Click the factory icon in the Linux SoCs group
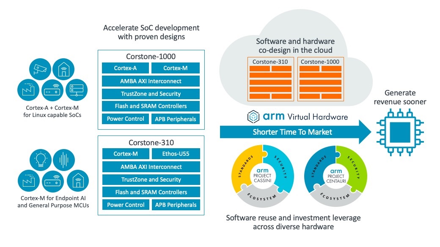440x247 pixels. pyautogui.click(x=28, y=90)
